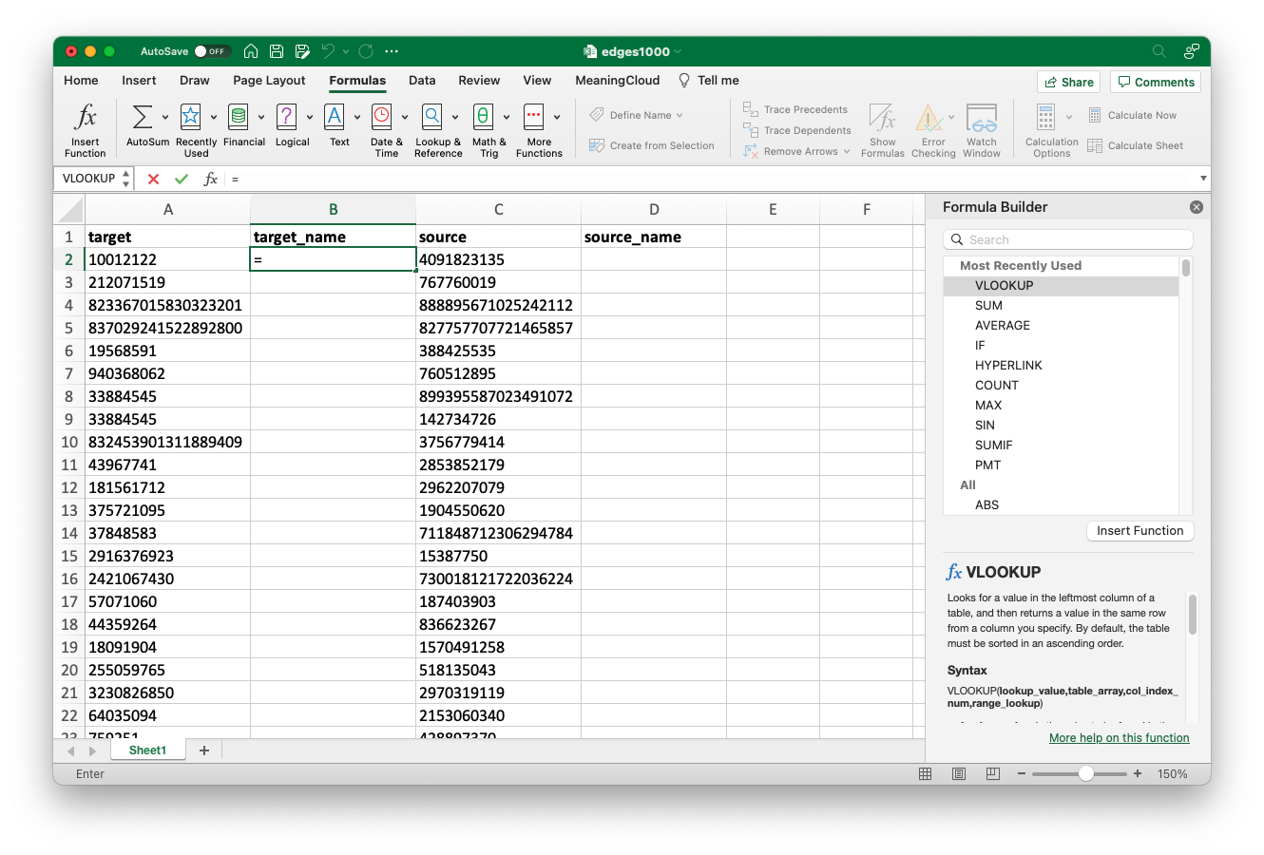The height and width of the screenshot is (855, 1264).
Task: Switch to the Data ribbon tab
Action: pos(422,81)
